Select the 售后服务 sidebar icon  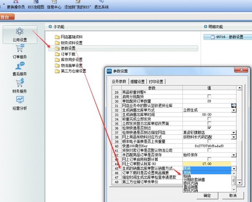click(x=20, y=68)
